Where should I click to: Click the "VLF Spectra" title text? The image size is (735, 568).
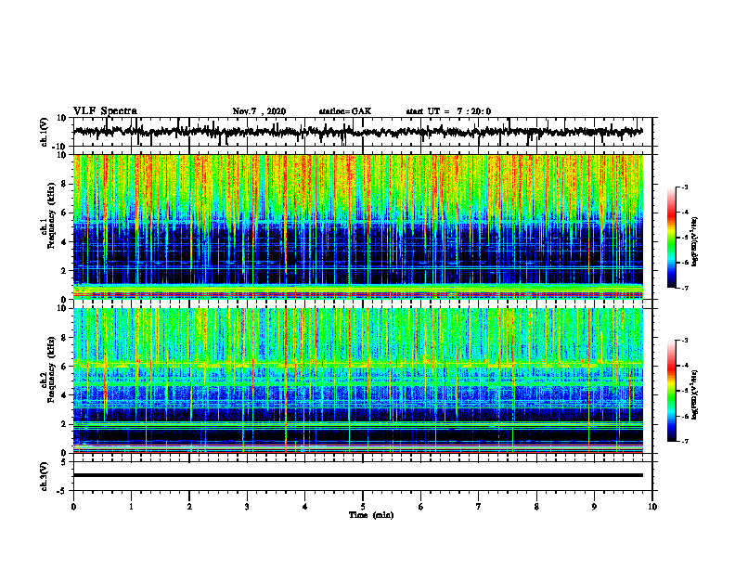[x=105, y=111]
